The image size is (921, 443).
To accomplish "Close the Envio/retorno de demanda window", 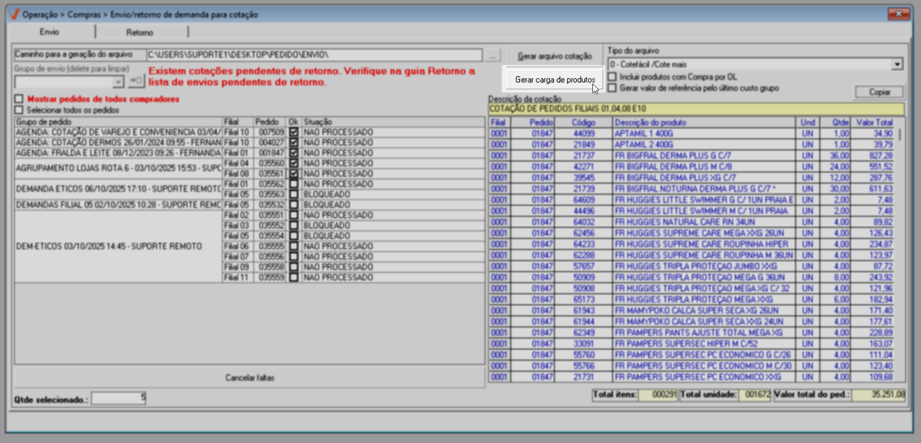I will [899, 14].
